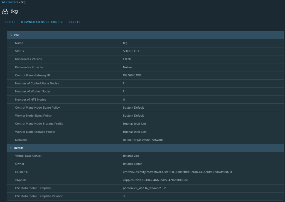Download the kube config file
285x202 pixels.
[42, 22]
